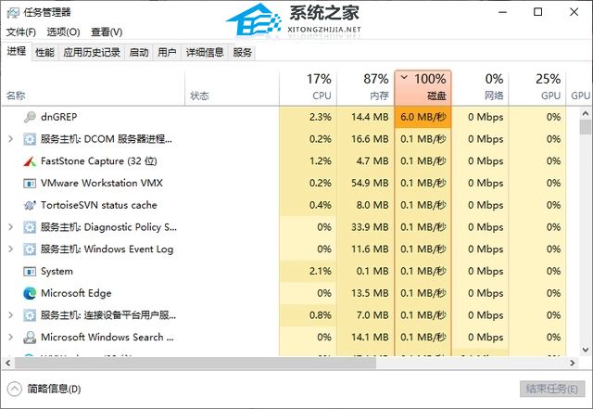Click the horizontal scrollbar right arrow
593x409 pixels.
click(x=573, y=364)
